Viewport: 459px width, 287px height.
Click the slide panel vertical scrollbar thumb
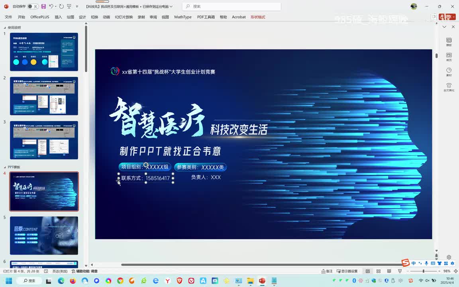coord(86,48)
